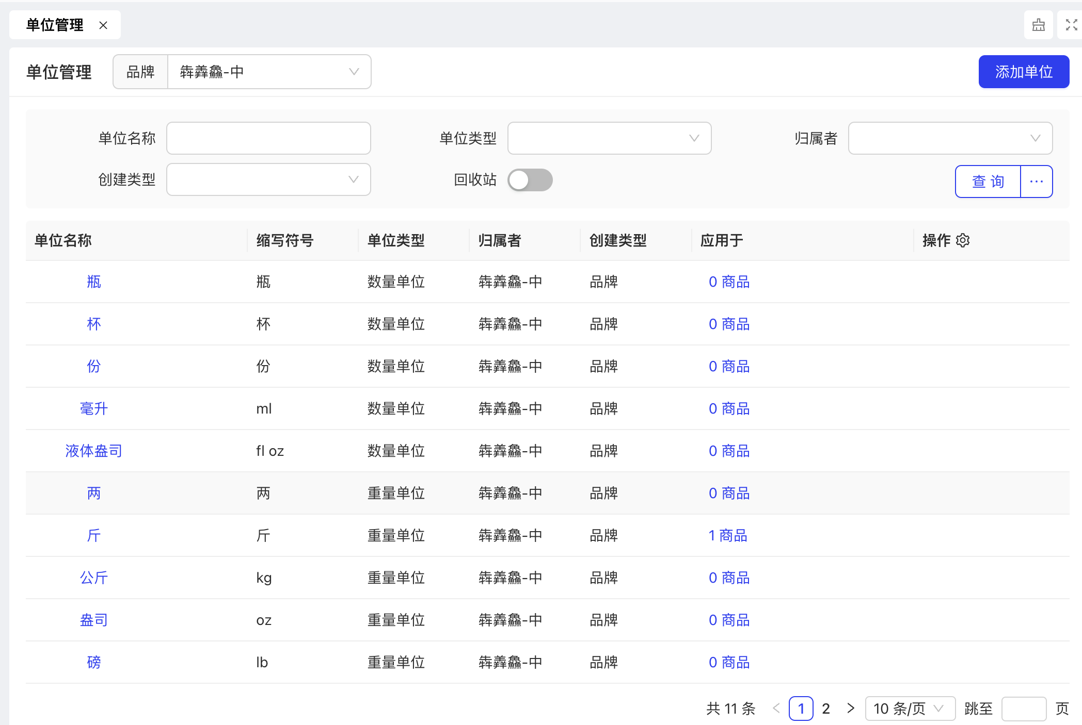Open the 盎司 unit link
The height and width of the screenshot is (725, 1082).
point(94,620)
